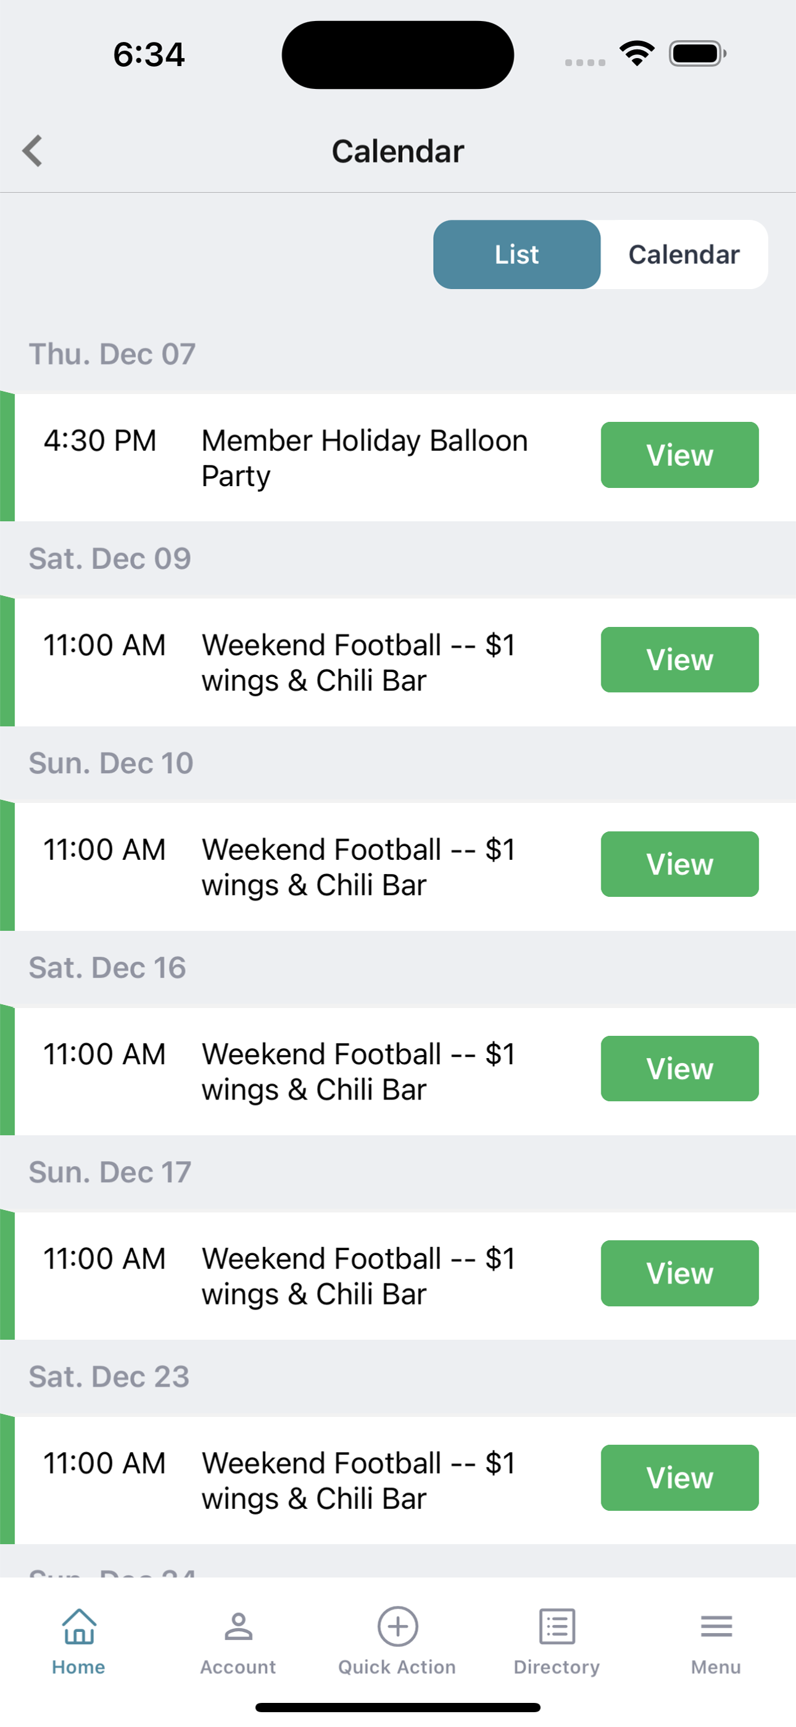796x1727 pixels.
Task: Tap the Quick Action plus icon
Action: tap(398, 1626)
